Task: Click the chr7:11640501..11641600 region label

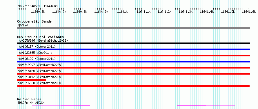Action: pyautogui.click(x=37, y=6)
